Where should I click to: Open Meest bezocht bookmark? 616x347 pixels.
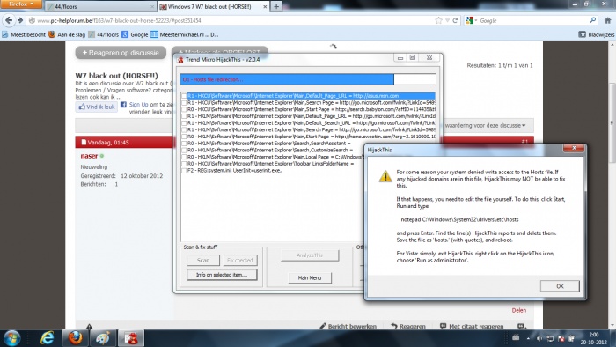24,34
